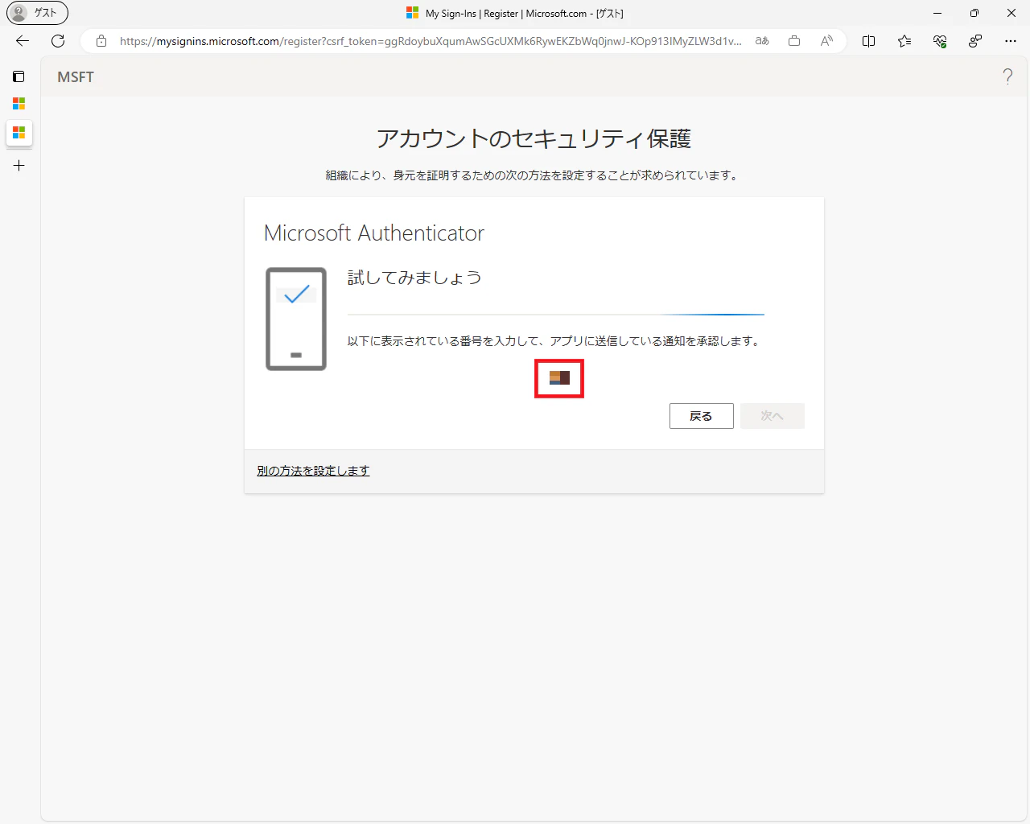Open the translate (aあ) icon in address bar
1030x824 pixels.
point(762,41)
